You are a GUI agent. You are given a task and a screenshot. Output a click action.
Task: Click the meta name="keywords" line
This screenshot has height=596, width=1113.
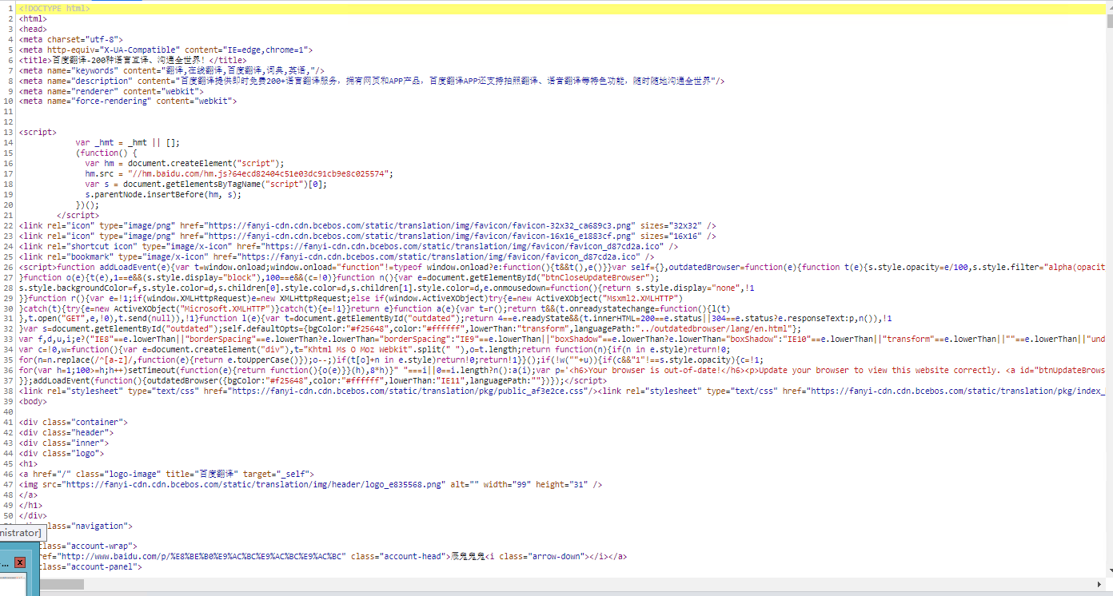point(172,70)
